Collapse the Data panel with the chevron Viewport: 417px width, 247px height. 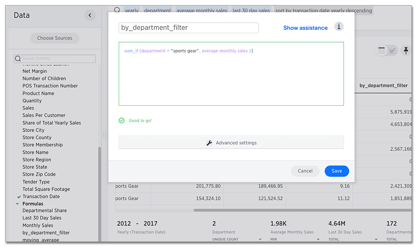90,15
